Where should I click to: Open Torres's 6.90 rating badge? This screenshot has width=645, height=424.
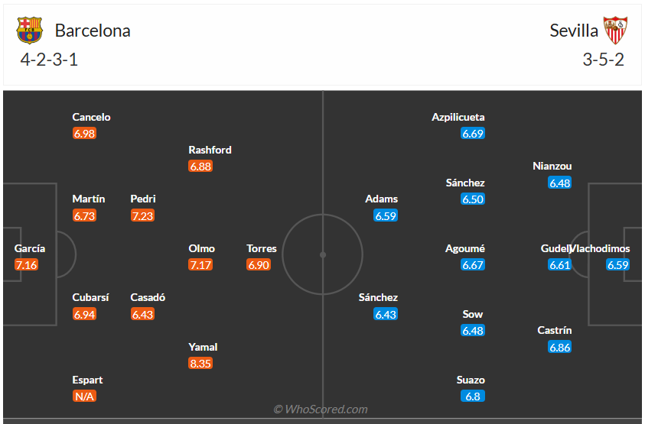coord(259,265)
